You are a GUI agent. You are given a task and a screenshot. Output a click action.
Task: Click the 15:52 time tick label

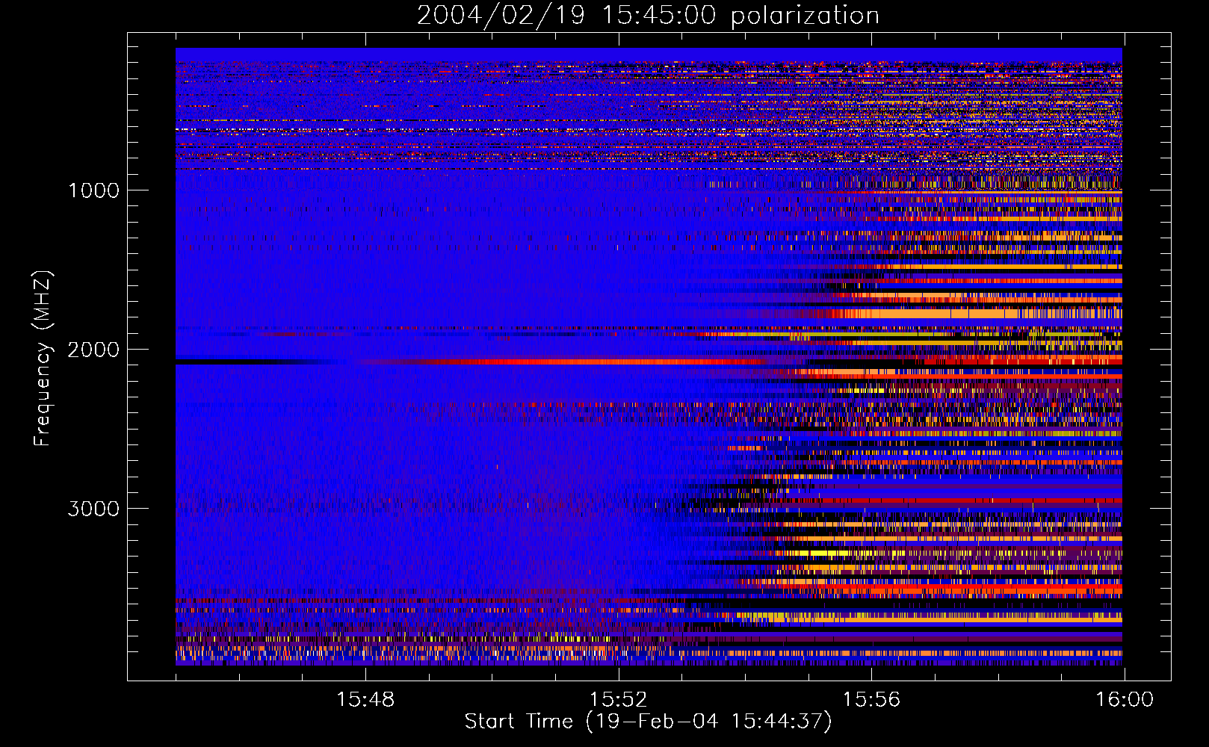[x=618, y=700]
